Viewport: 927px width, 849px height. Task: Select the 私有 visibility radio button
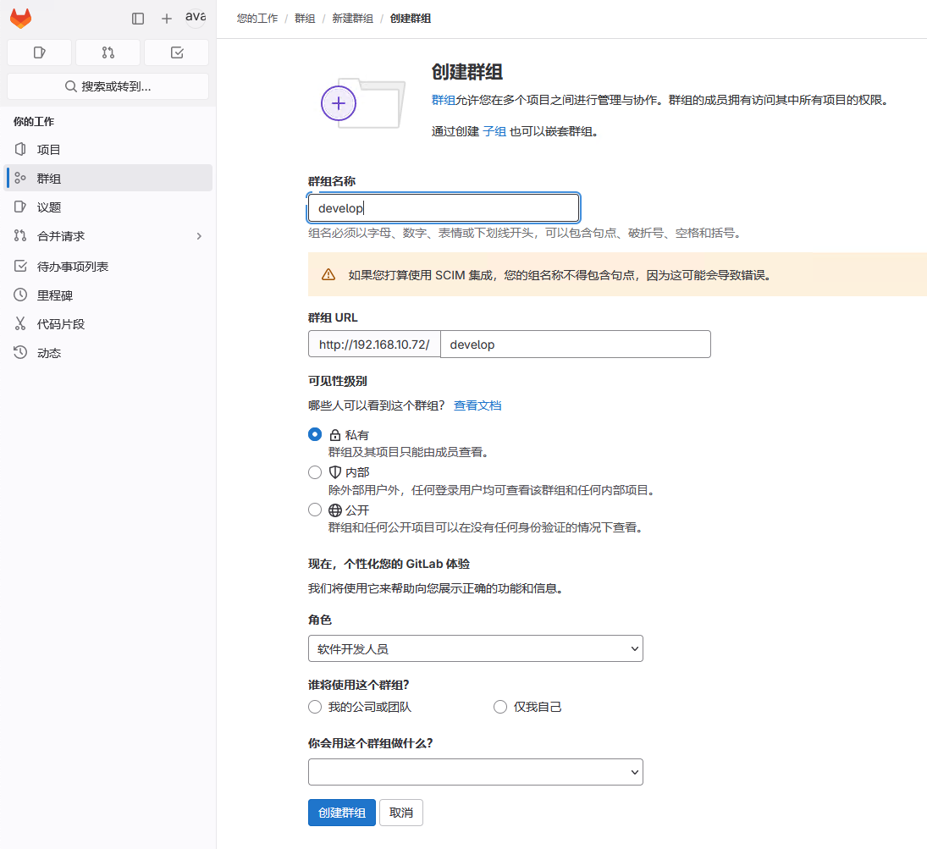pyautogui.click(x=315, y=434)
